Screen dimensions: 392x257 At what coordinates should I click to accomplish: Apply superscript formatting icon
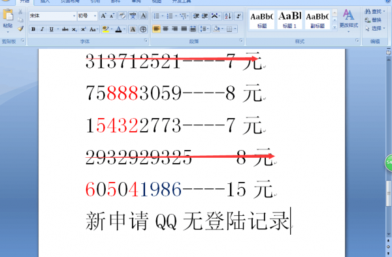83,29
